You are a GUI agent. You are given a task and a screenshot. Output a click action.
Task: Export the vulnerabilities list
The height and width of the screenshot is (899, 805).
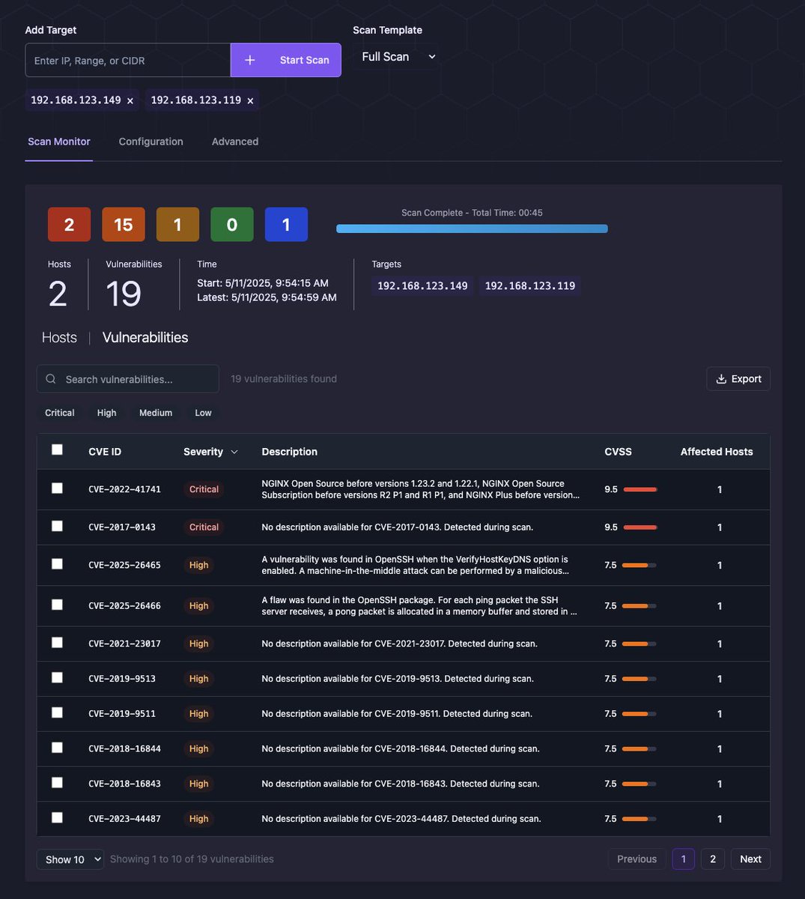tap(738, 379)
